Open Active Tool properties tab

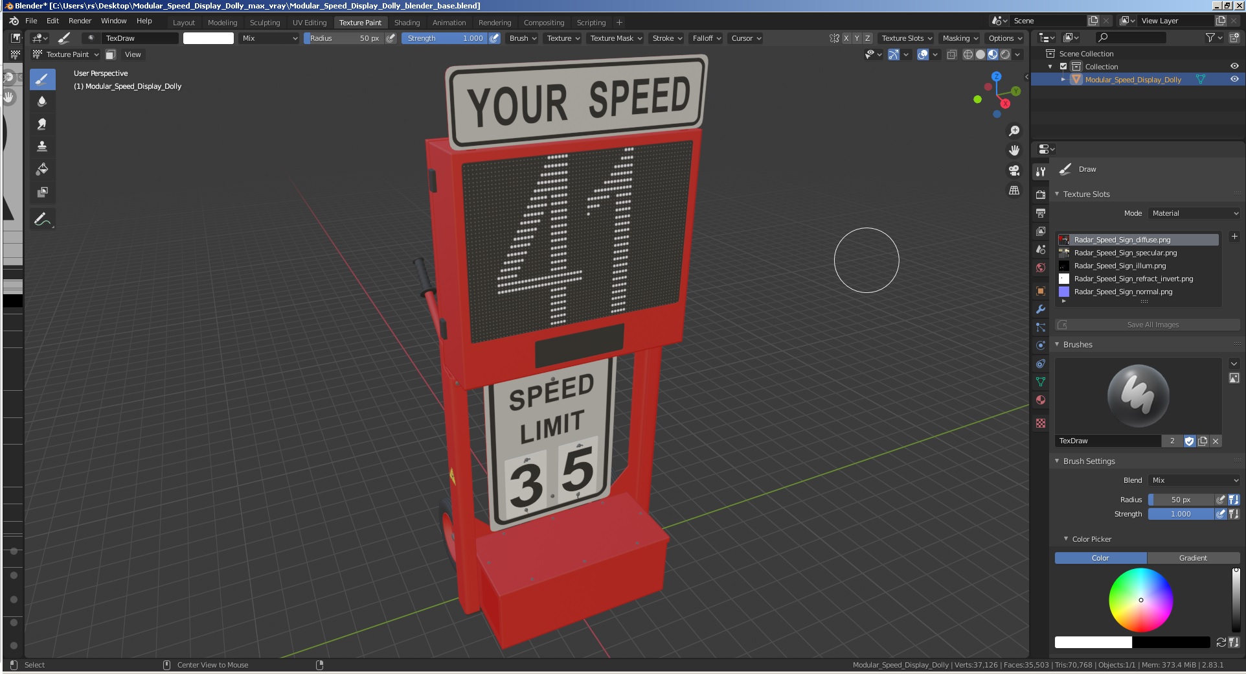click(1041, 172)
